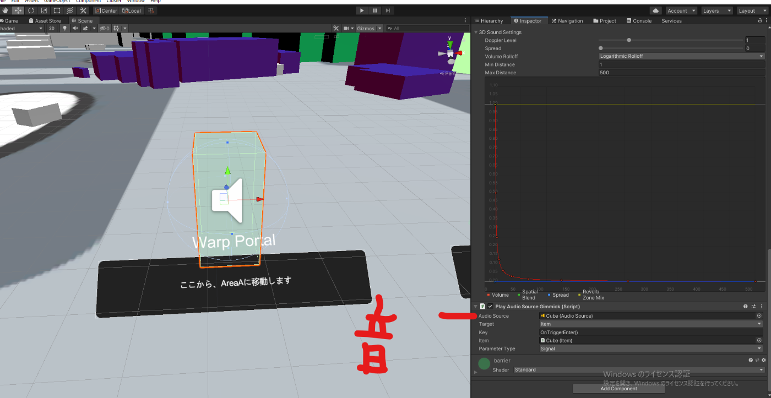Switch to Services tab
The height and width of the screenshot is (398, 771).
click(671, 21)
